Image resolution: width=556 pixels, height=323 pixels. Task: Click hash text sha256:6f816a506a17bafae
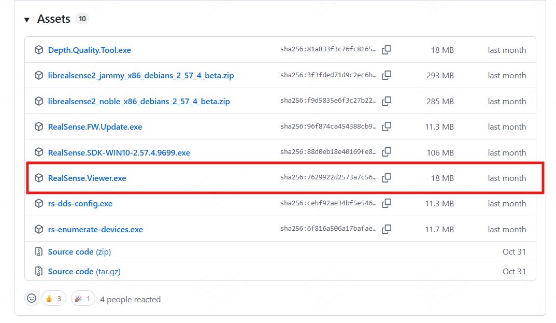point(329,229)
